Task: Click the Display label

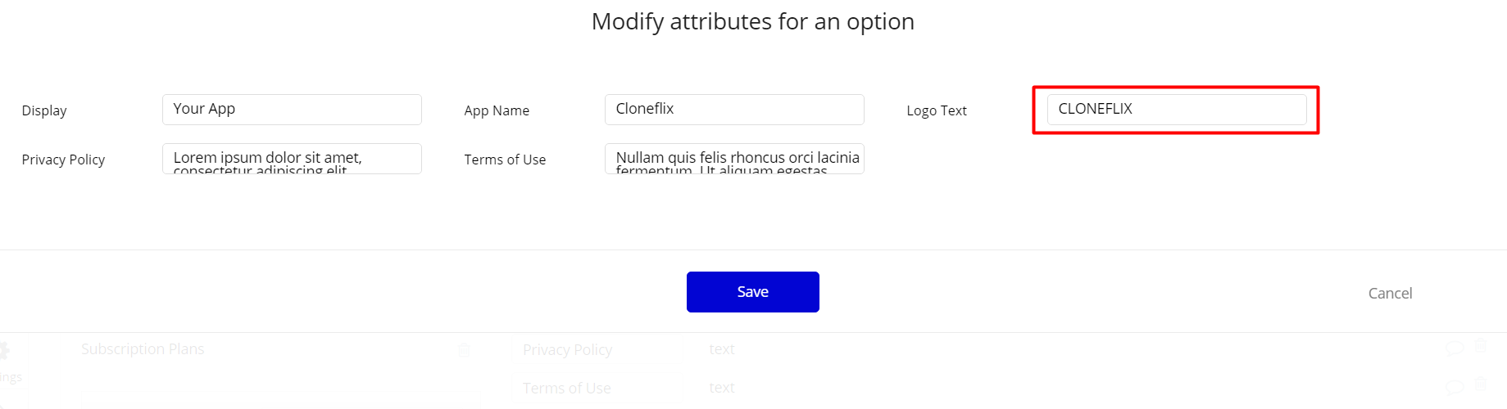Action: click(x=44, y=110)
